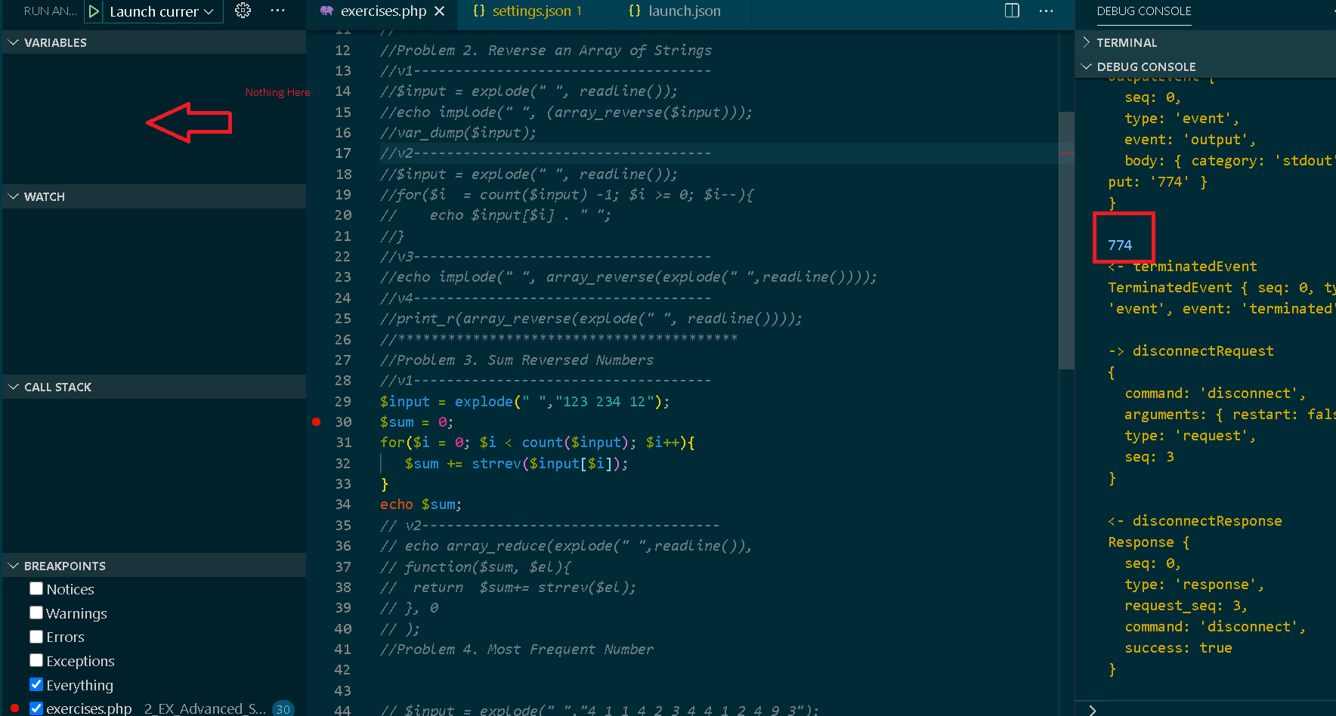Collapse the DEBUG CONSOLE section

pyautogui.click(x=1206, y=66)
